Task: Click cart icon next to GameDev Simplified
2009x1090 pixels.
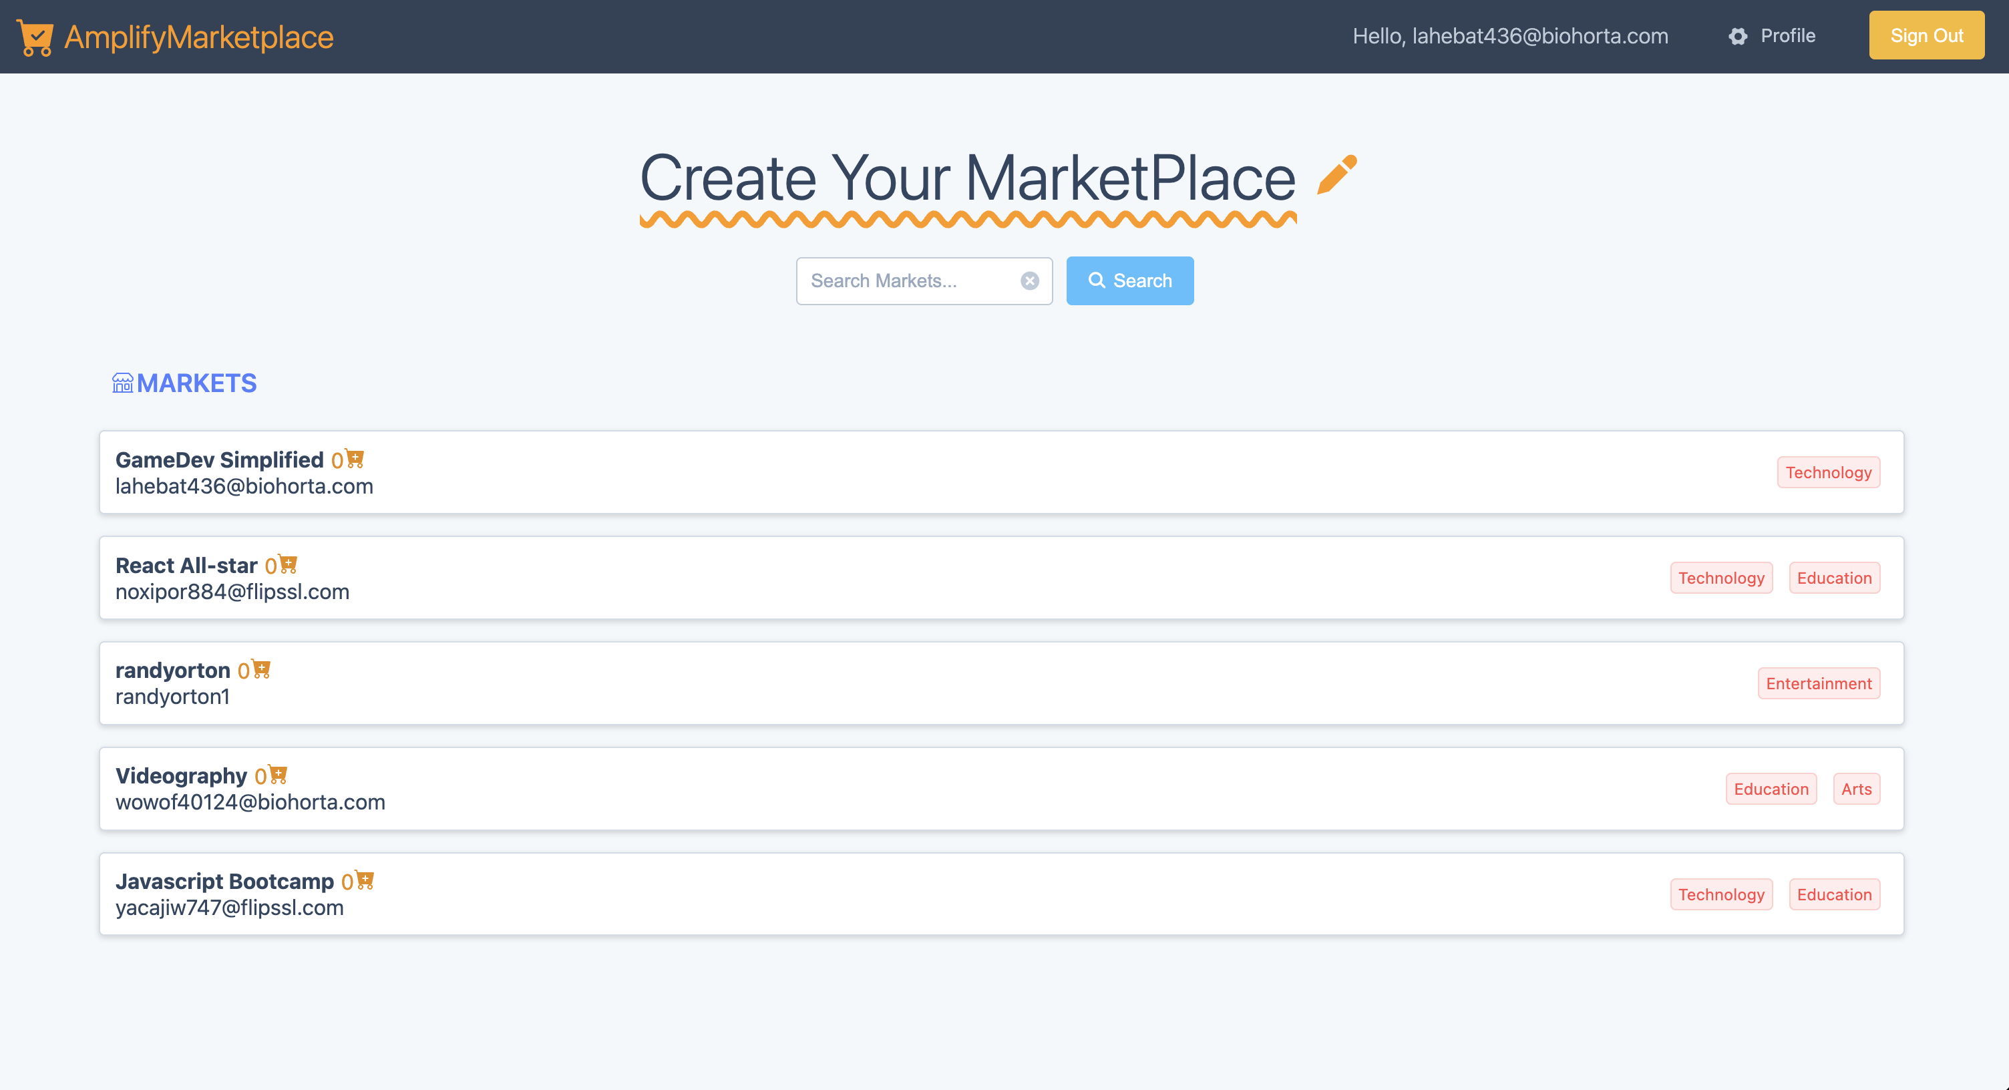Action: pyautogui.click(x=355, y=458)
